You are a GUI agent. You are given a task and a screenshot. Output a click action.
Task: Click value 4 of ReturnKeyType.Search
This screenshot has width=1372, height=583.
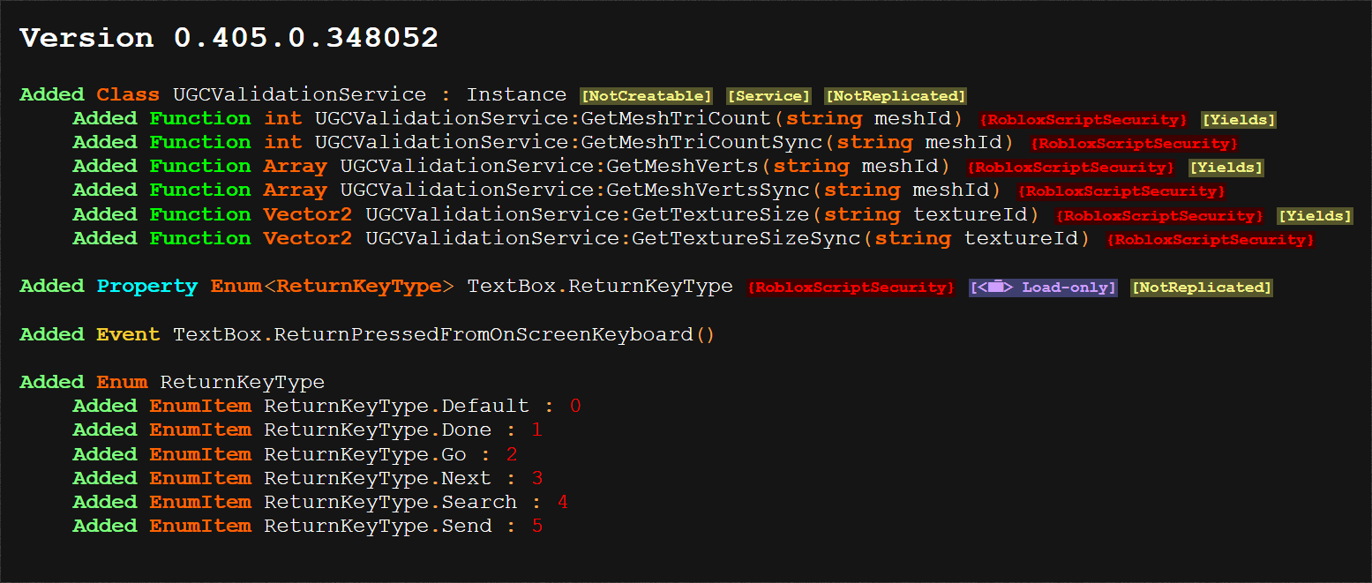tap(563, 502)
